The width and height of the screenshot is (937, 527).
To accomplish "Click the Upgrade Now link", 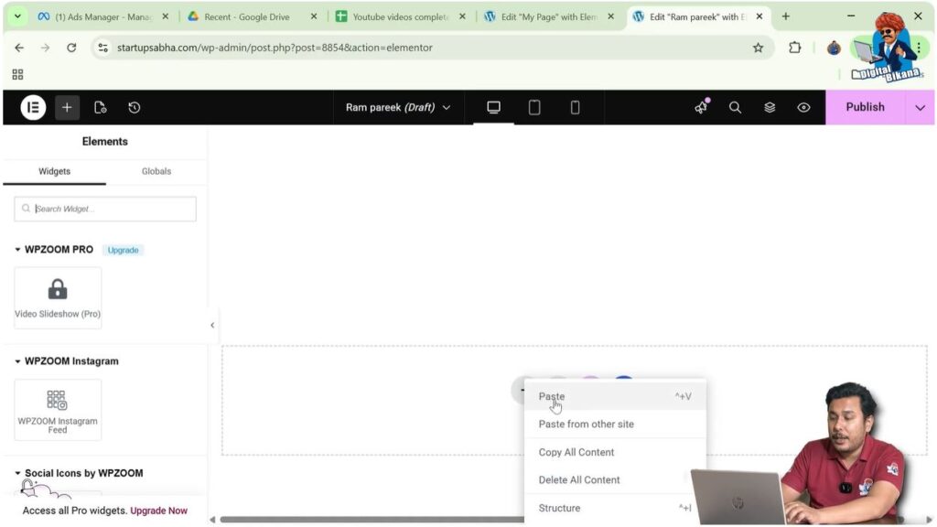I will point(158,511).
